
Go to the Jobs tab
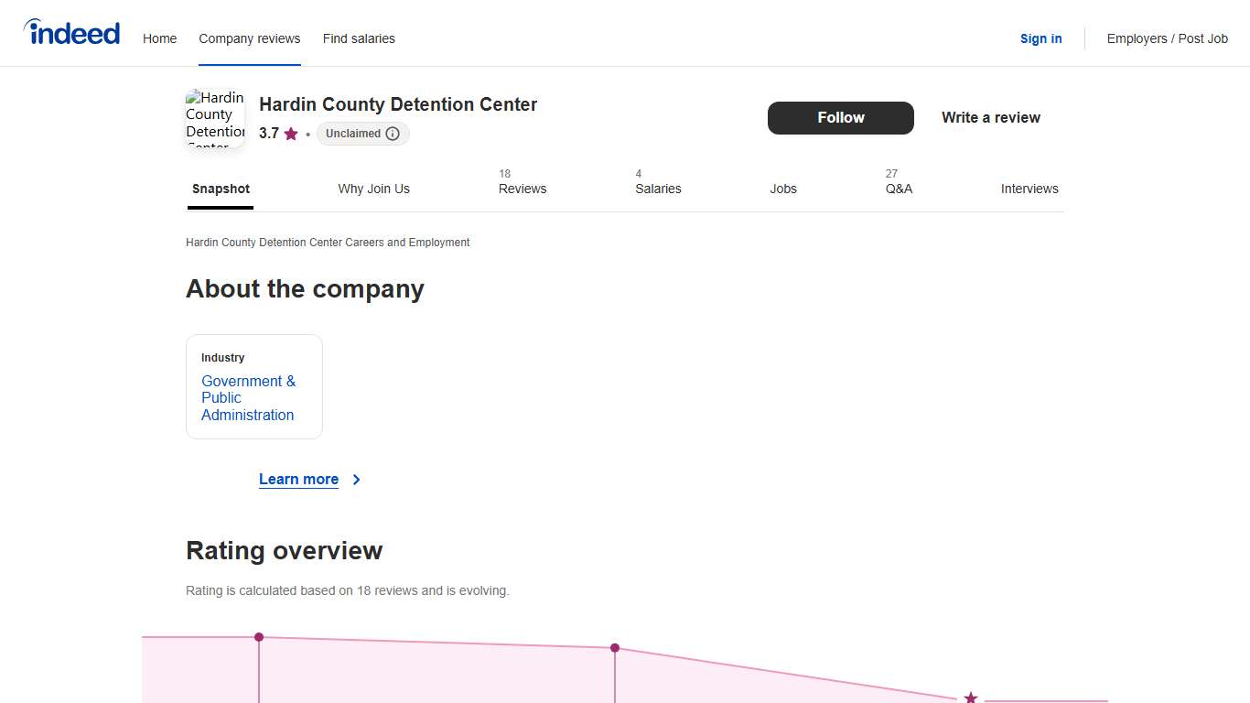tap(783, 189)
